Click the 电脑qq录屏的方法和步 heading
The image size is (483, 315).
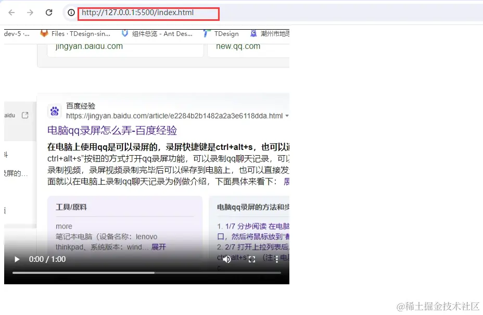[253, 207]
